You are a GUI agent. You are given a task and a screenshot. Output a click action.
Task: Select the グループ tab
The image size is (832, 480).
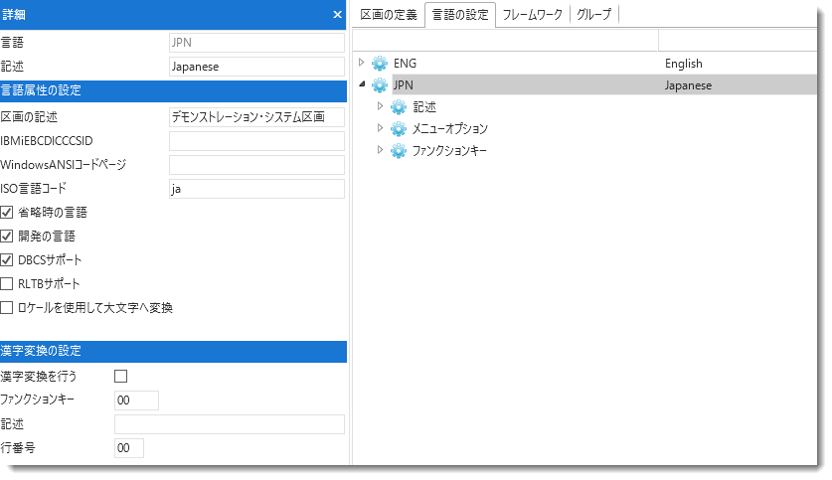point(594,15)
